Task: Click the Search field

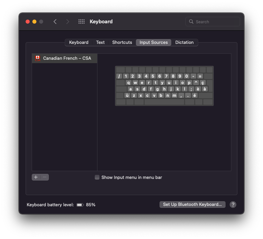Action: (x=212, y=22)
